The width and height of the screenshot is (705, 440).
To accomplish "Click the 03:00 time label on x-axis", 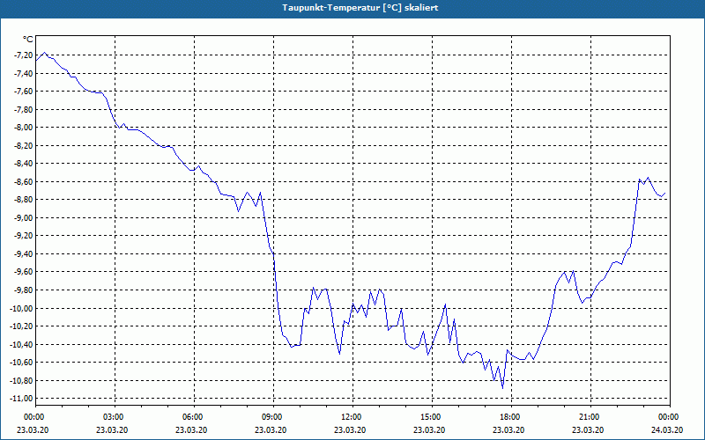I will (x=115, y=417).
